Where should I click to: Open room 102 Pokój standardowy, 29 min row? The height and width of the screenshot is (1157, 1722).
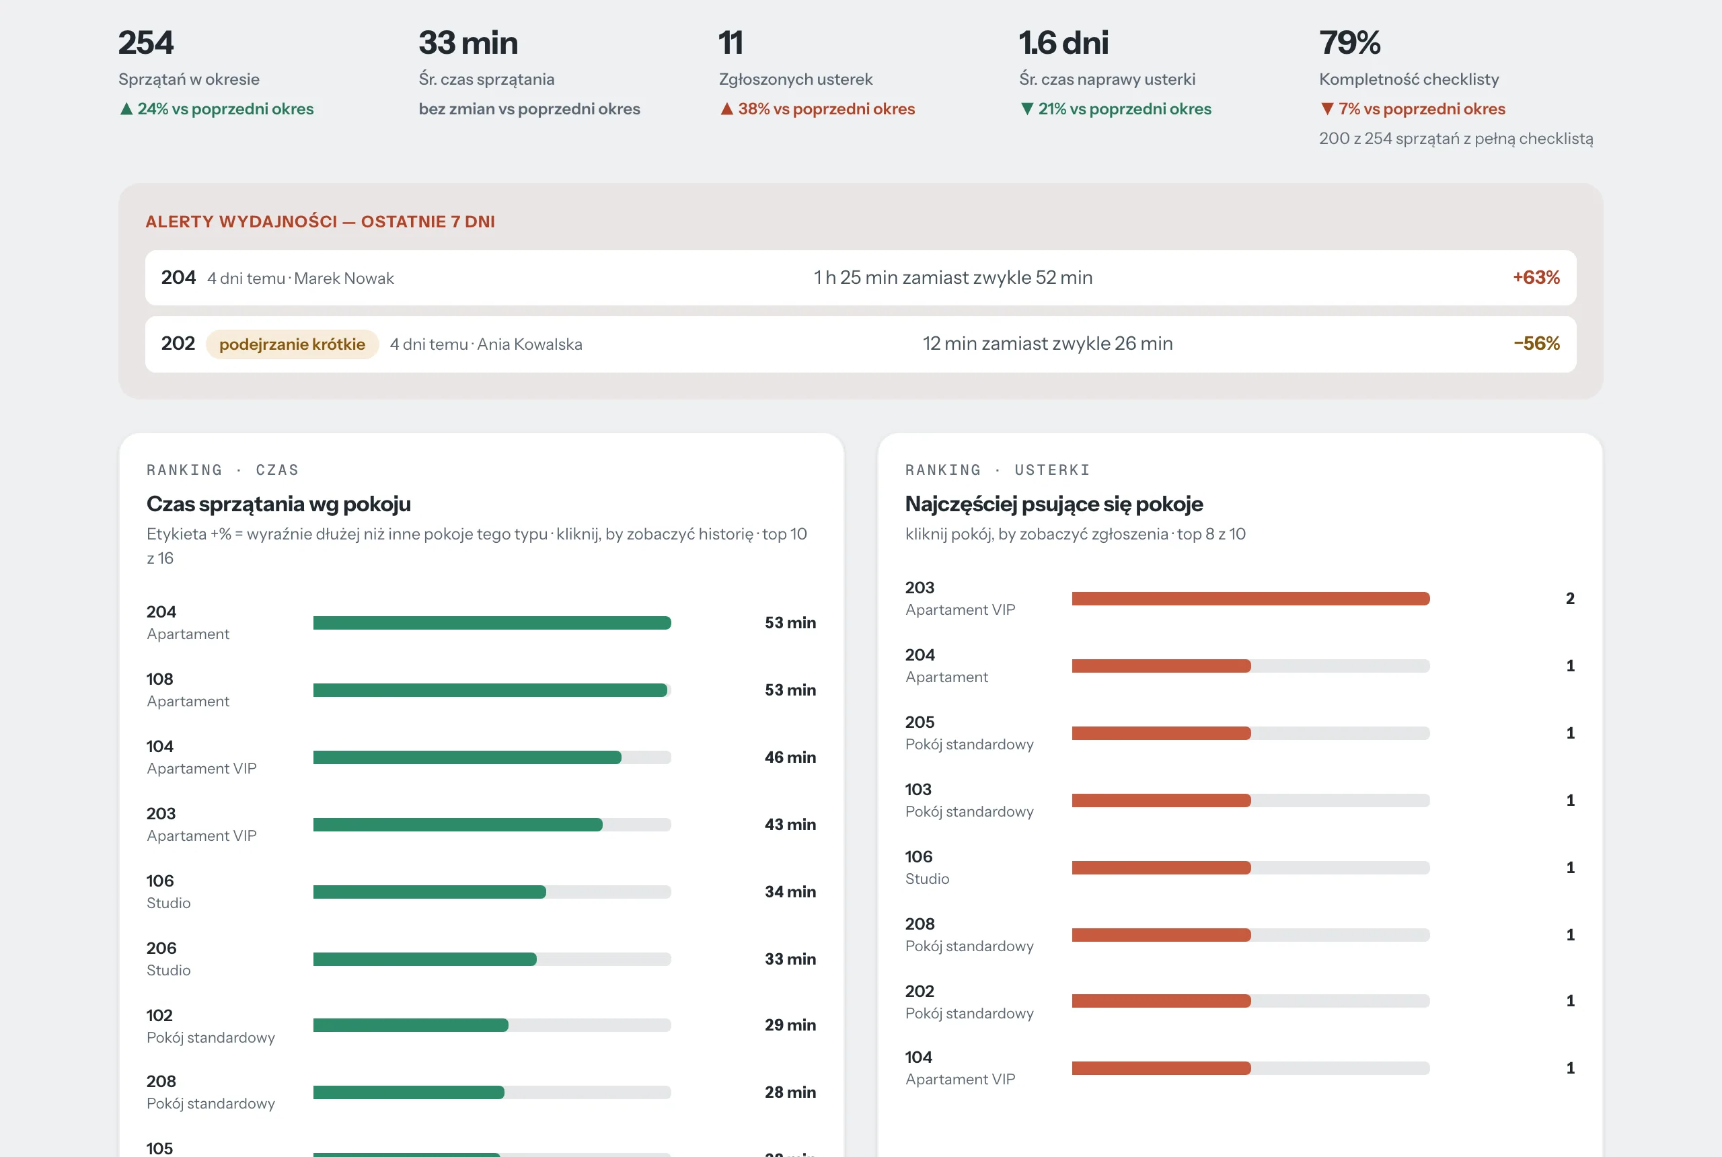coord(481,1025)
